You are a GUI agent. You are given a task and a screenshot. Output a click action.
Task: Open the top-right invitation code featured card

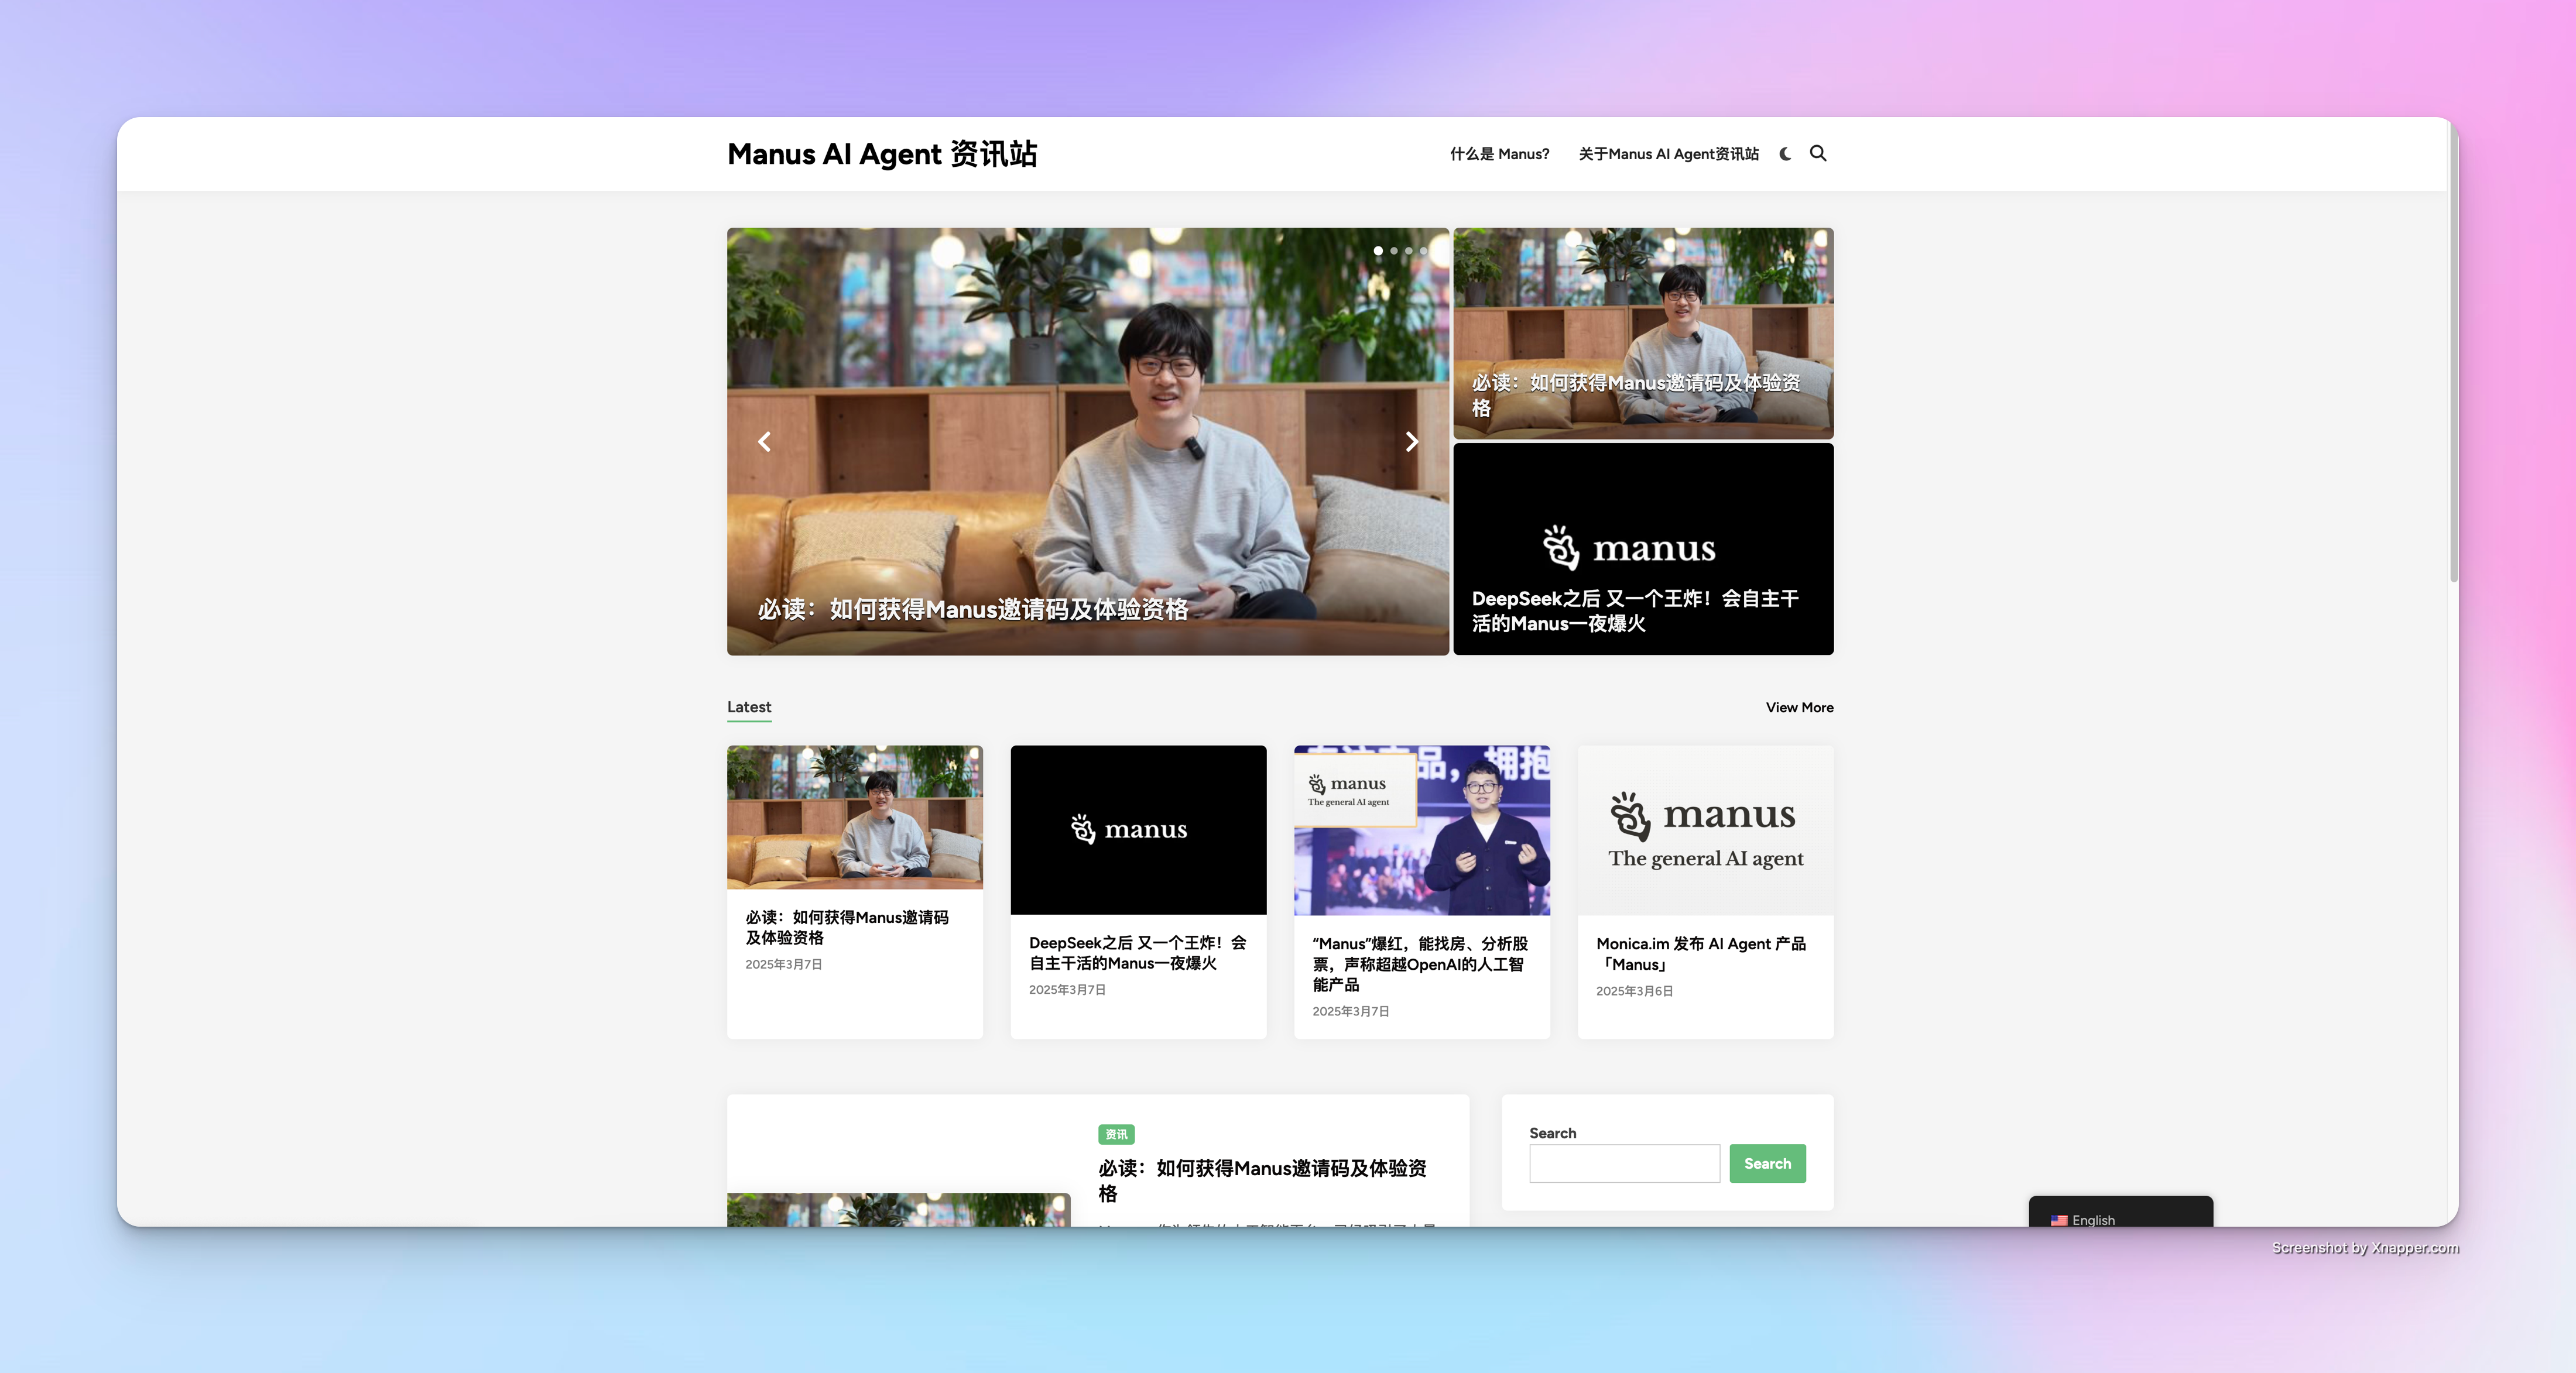point(1642,332)
